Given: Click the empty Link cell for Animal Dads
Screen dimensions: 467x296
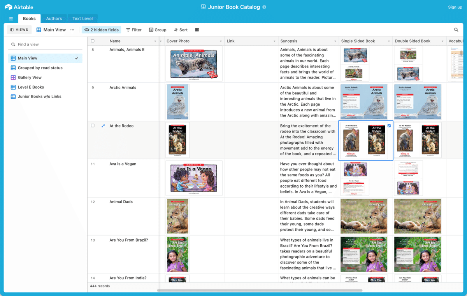Looking at the screenshot, I should [x=251, y=216].
